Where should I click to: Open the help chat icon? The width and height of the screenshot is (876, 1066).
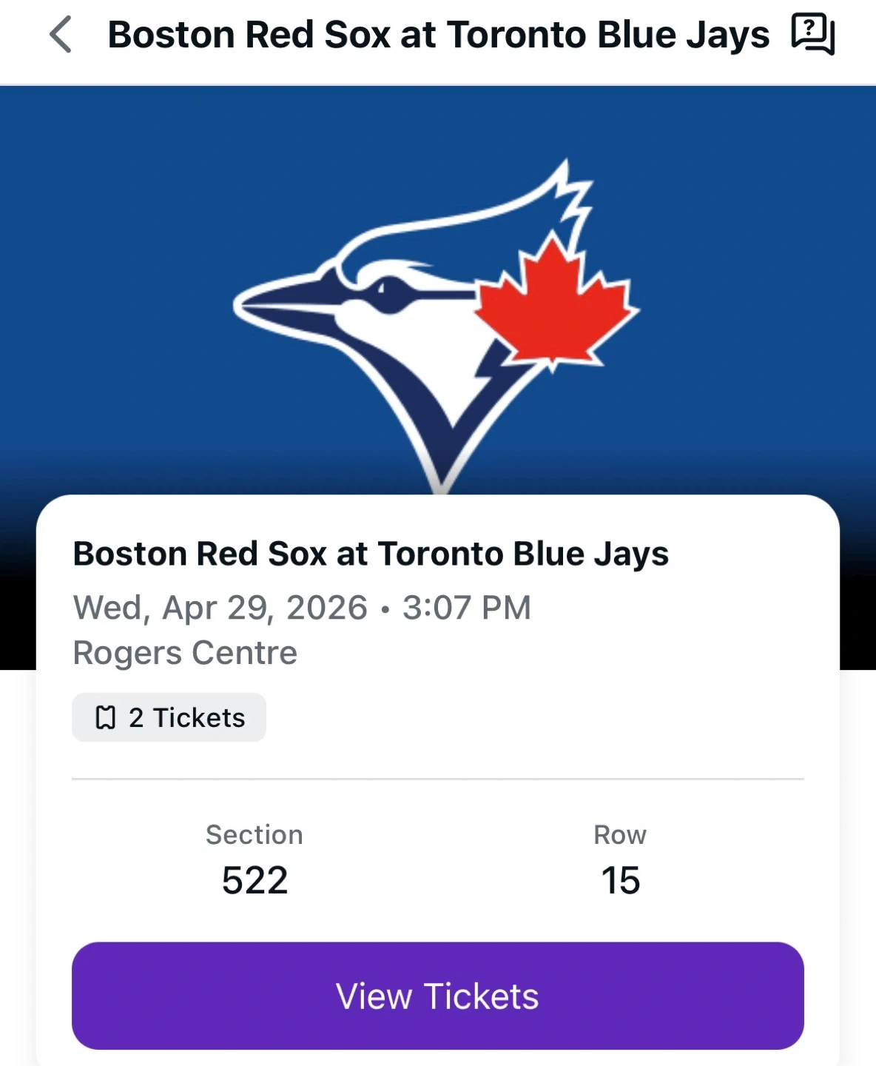point(812,34)
